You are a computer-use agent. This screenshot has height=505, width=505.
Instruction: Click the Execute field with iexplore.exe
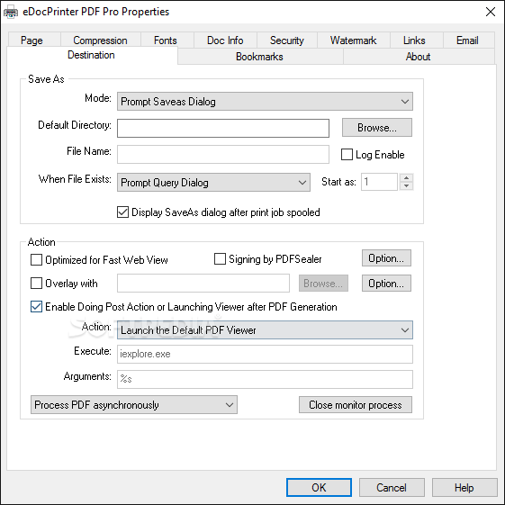pos(265,354)
